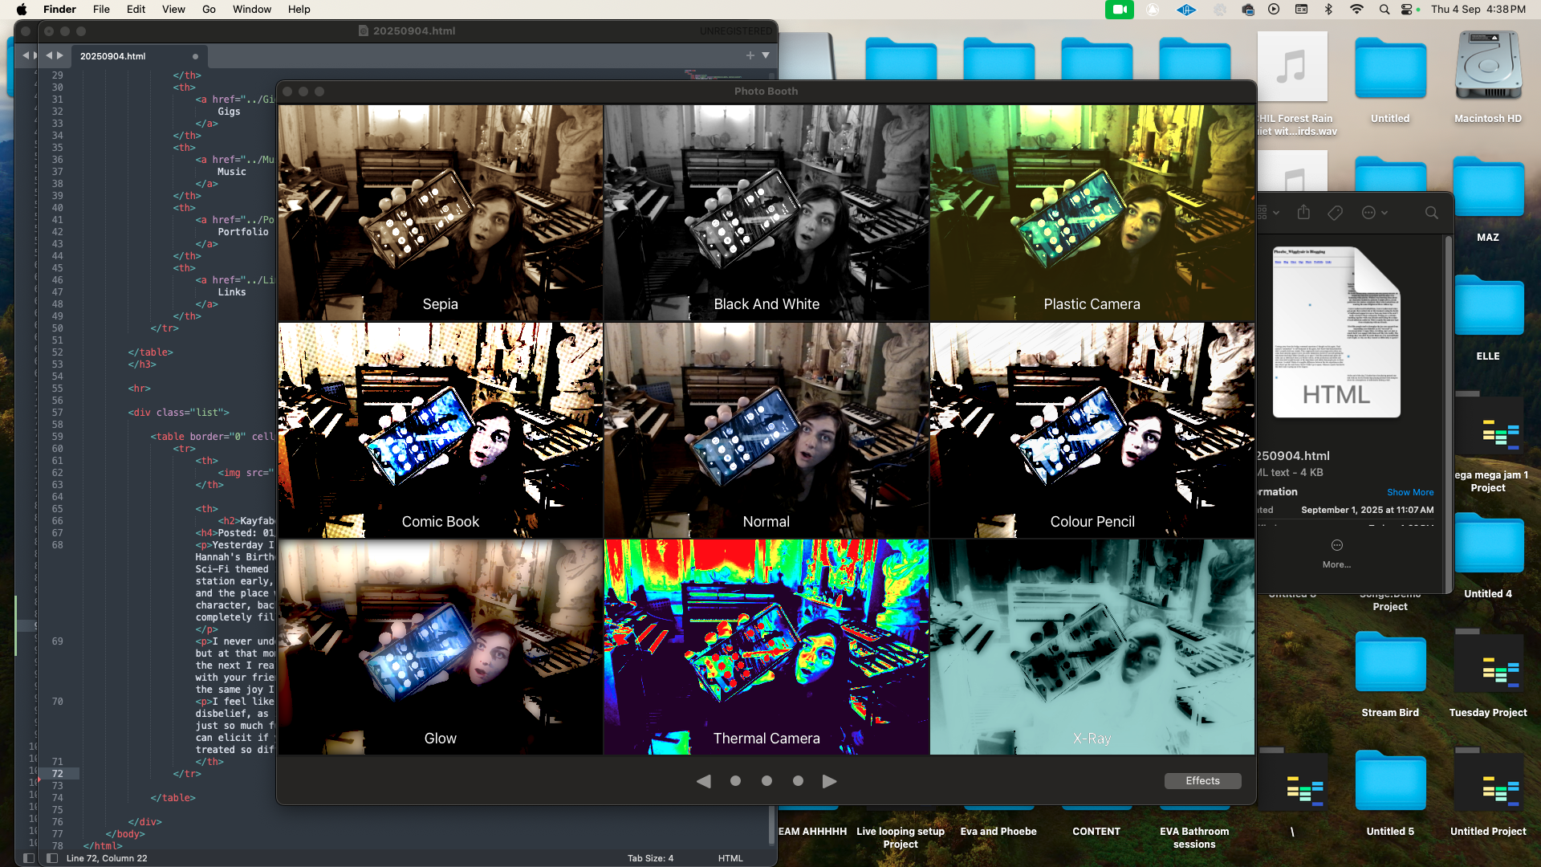
Task: Click the tag icon in the Finder toolbar
Action: pos(1336,213)
